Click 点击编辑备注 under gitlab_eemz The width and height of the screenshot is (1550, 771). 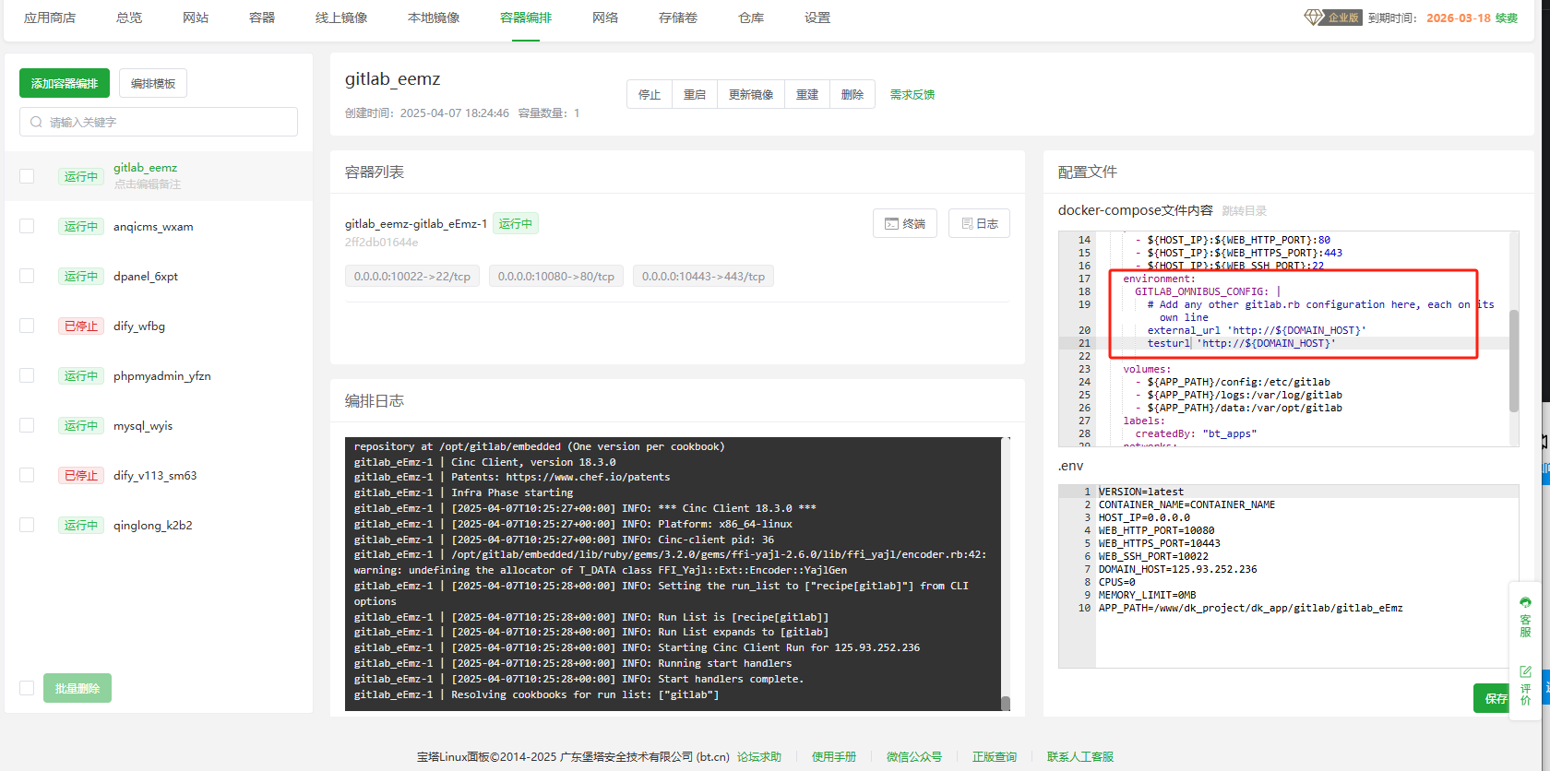pos(148,184)
